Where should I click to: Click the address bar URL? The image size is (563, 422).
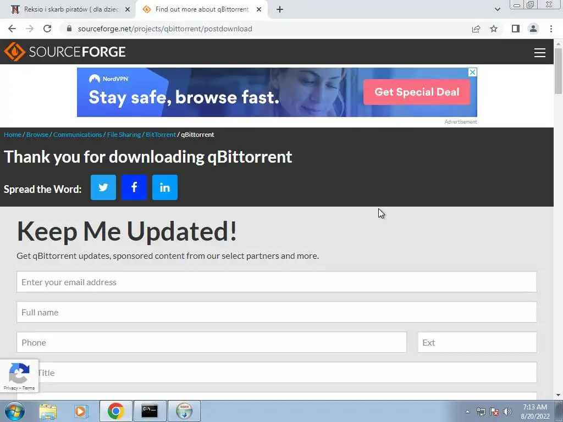tap(165, 29)
